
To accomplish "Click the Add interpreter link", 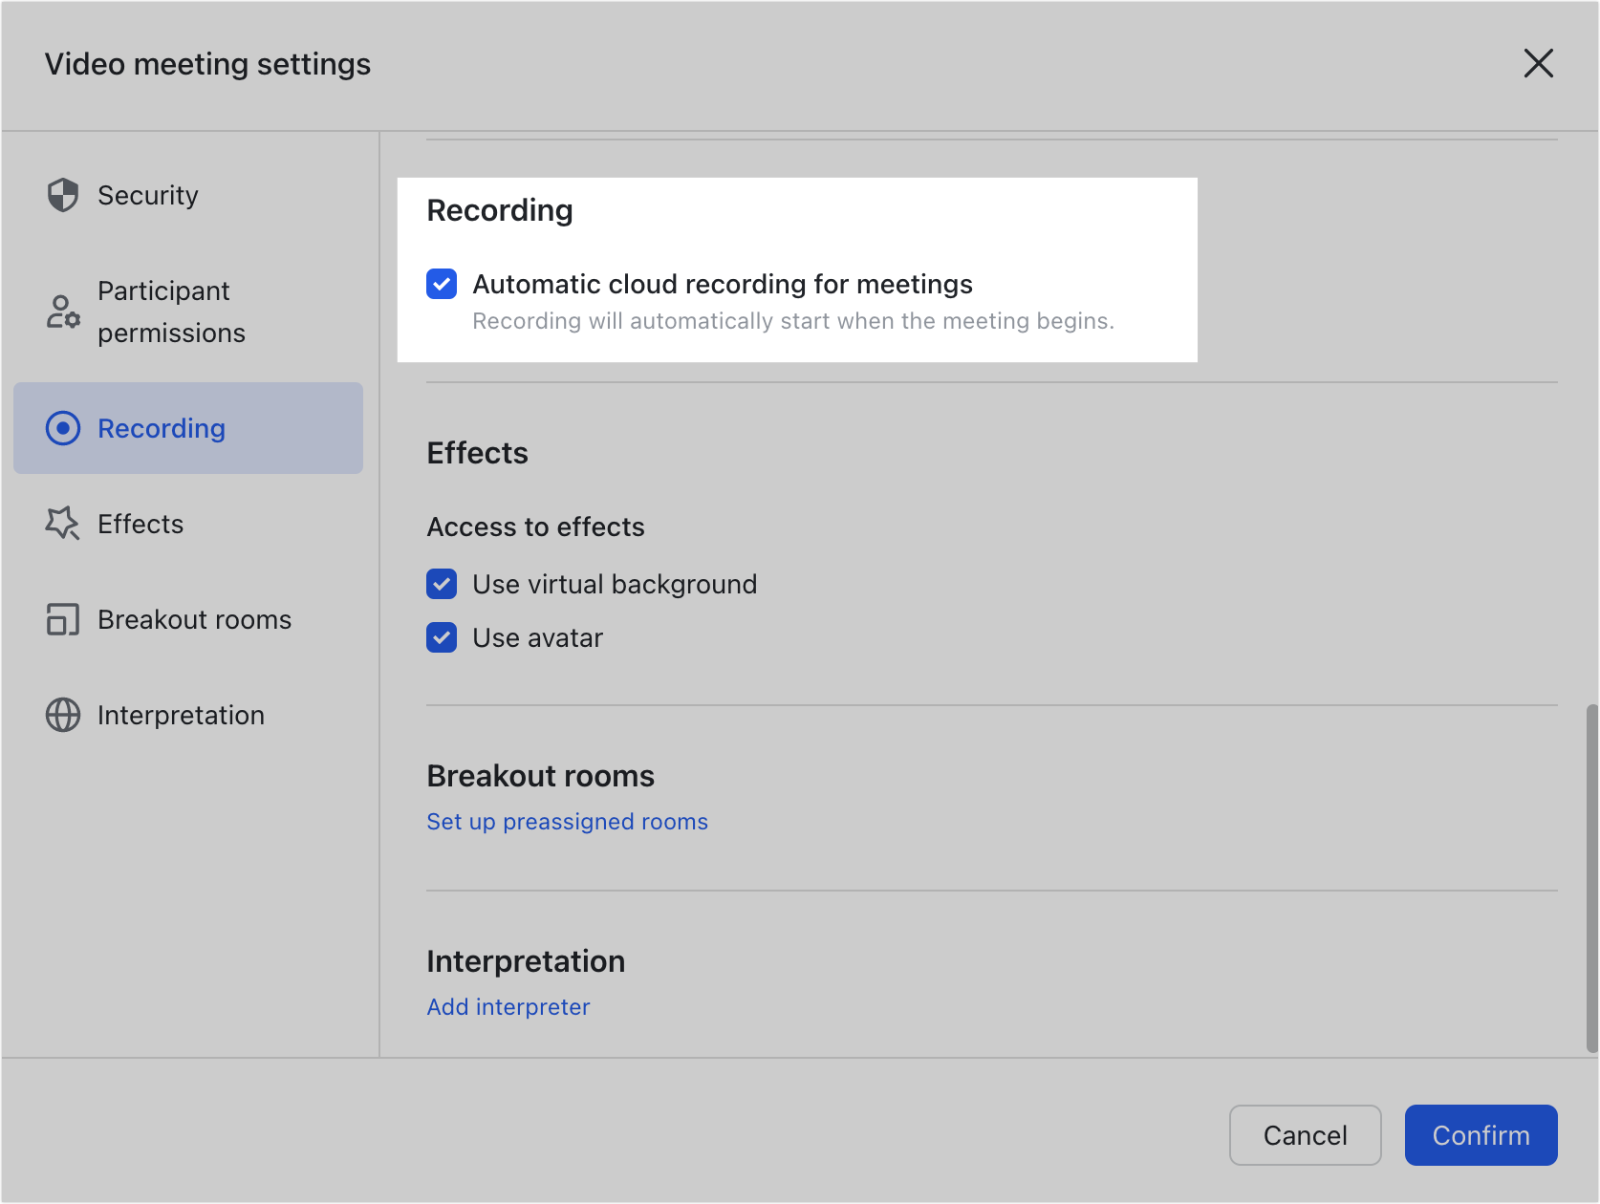I will (508, 1007).
